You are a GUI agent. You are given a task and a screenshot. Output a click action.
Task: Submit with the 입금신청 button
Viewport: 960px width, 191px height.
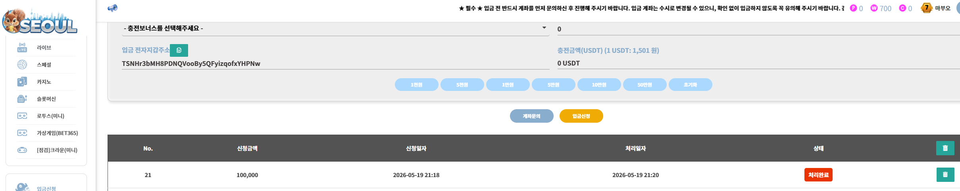coord(581,116)
